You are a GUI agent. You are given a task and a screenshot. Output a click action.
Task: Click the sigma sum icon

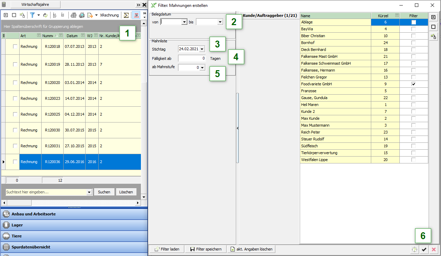pyautogui.click(x=126, y=15)
